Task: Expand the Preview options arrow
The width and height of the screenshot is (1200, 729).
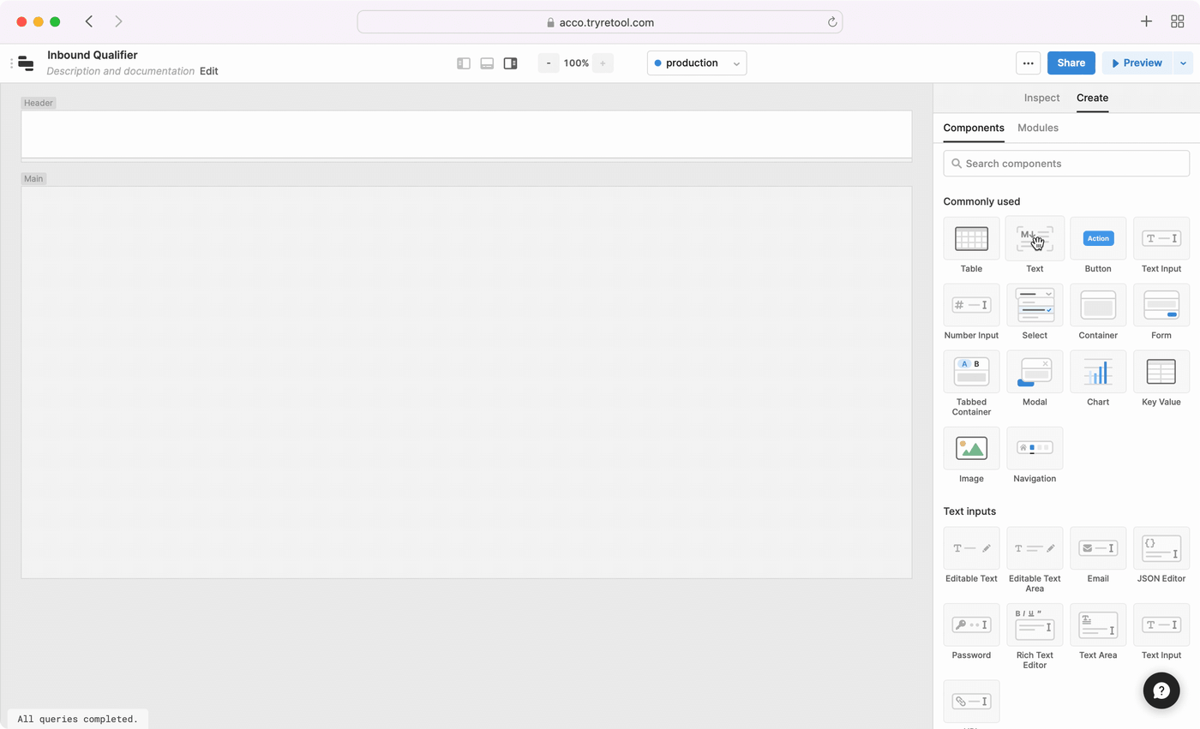Action: pyautogui.click(x=1183, y=63)
